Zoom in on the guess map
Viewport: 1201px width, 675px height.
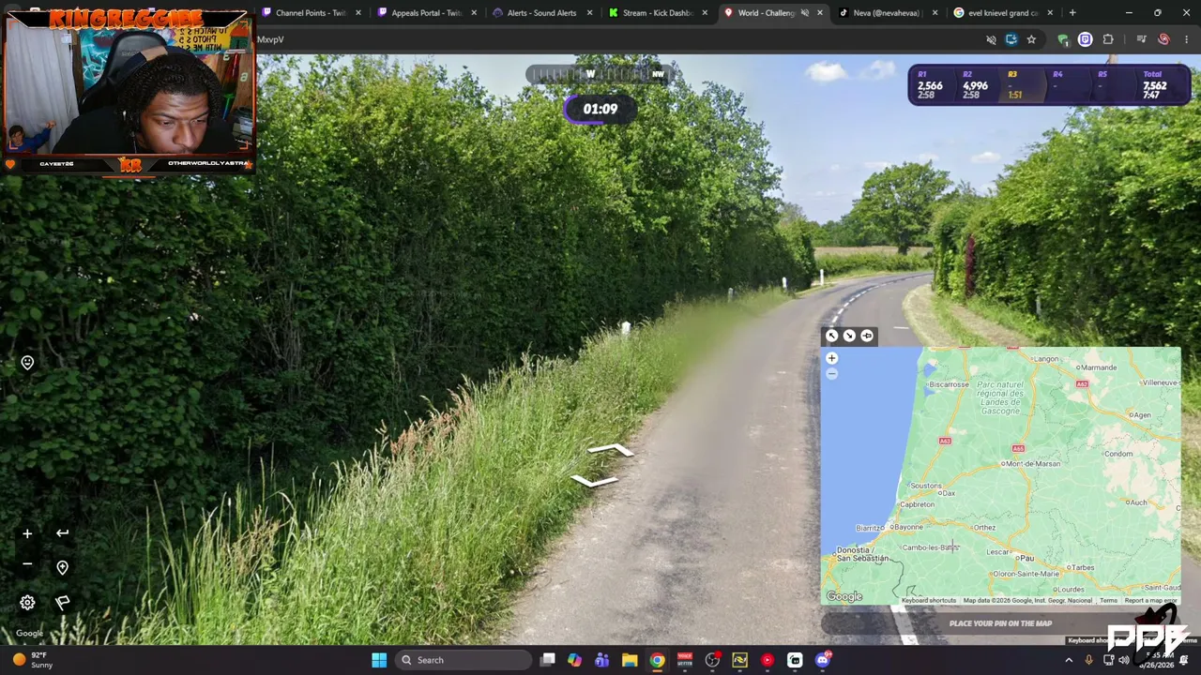coord(831,358)
